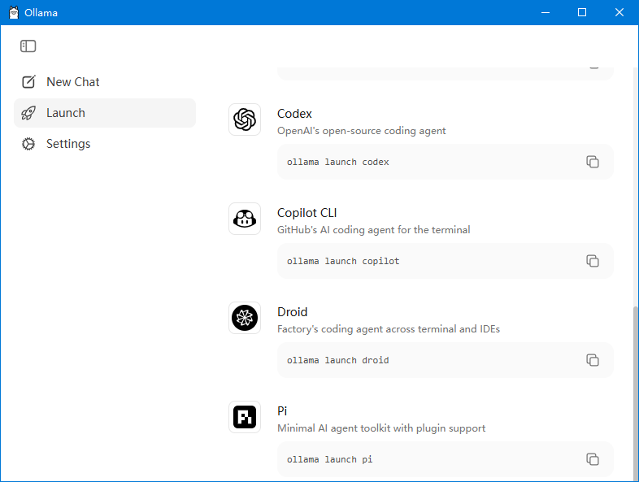Open Settings from the sidebar
Screen dimensions: 639x482
[x=105, y=144]
